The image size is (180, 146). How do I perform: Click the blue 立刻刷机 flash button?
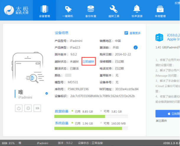click(x=168, y=114)
